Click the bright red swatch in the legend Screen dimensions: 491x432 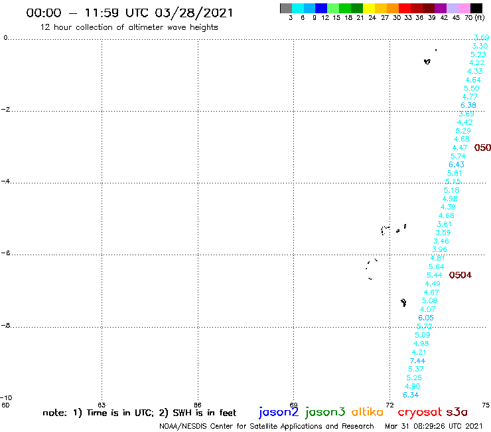(x=405, y=8)
